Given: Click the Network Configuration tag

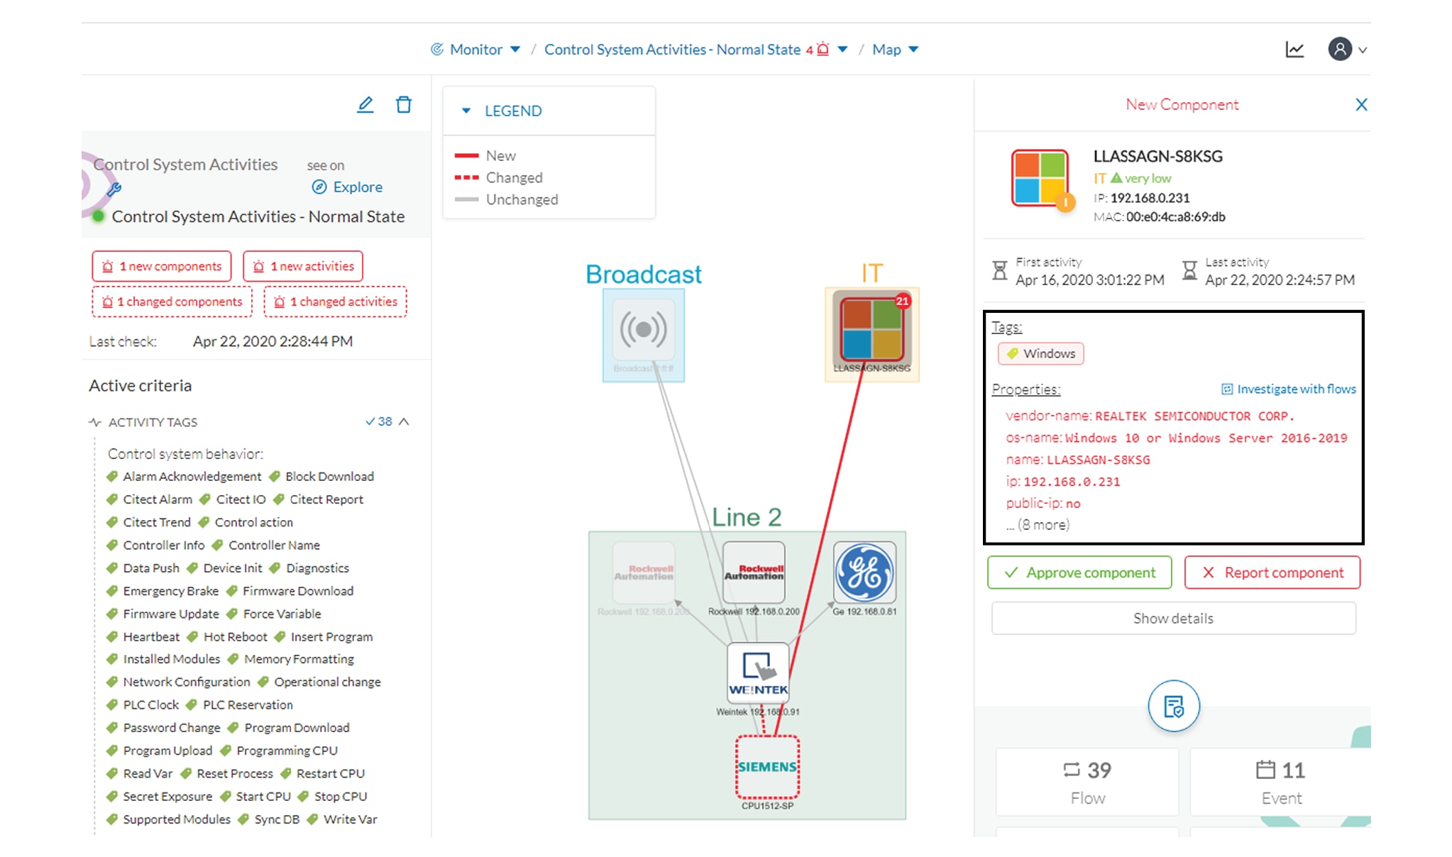Looking at the screenshot, I should [x=179, y=682].
